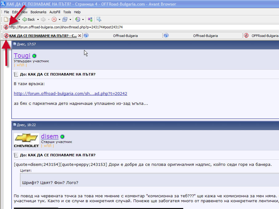Open the Bookmarks menu
Viewport: 279px width, 209px height.
(x=38, y=12)
